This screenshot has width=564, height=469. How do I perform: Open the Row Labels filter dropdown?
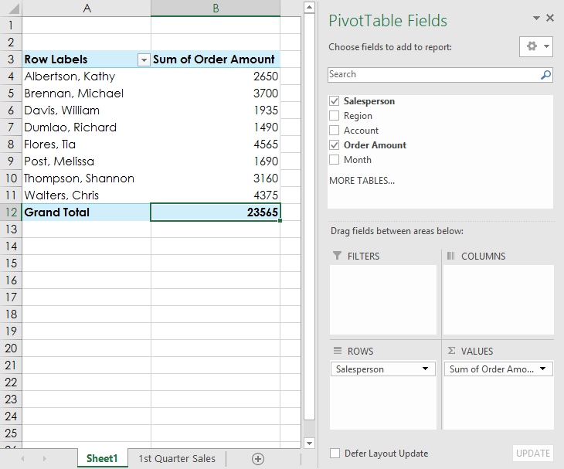click(143, 59)
